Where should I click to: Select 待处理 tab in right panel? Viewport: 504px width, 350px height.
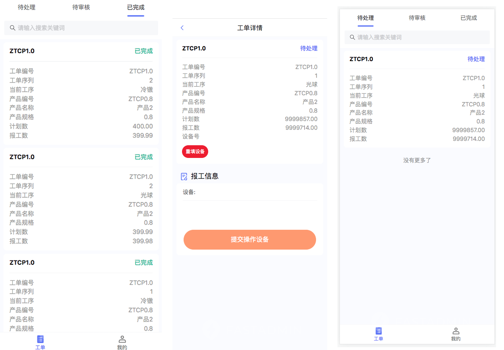366,18
